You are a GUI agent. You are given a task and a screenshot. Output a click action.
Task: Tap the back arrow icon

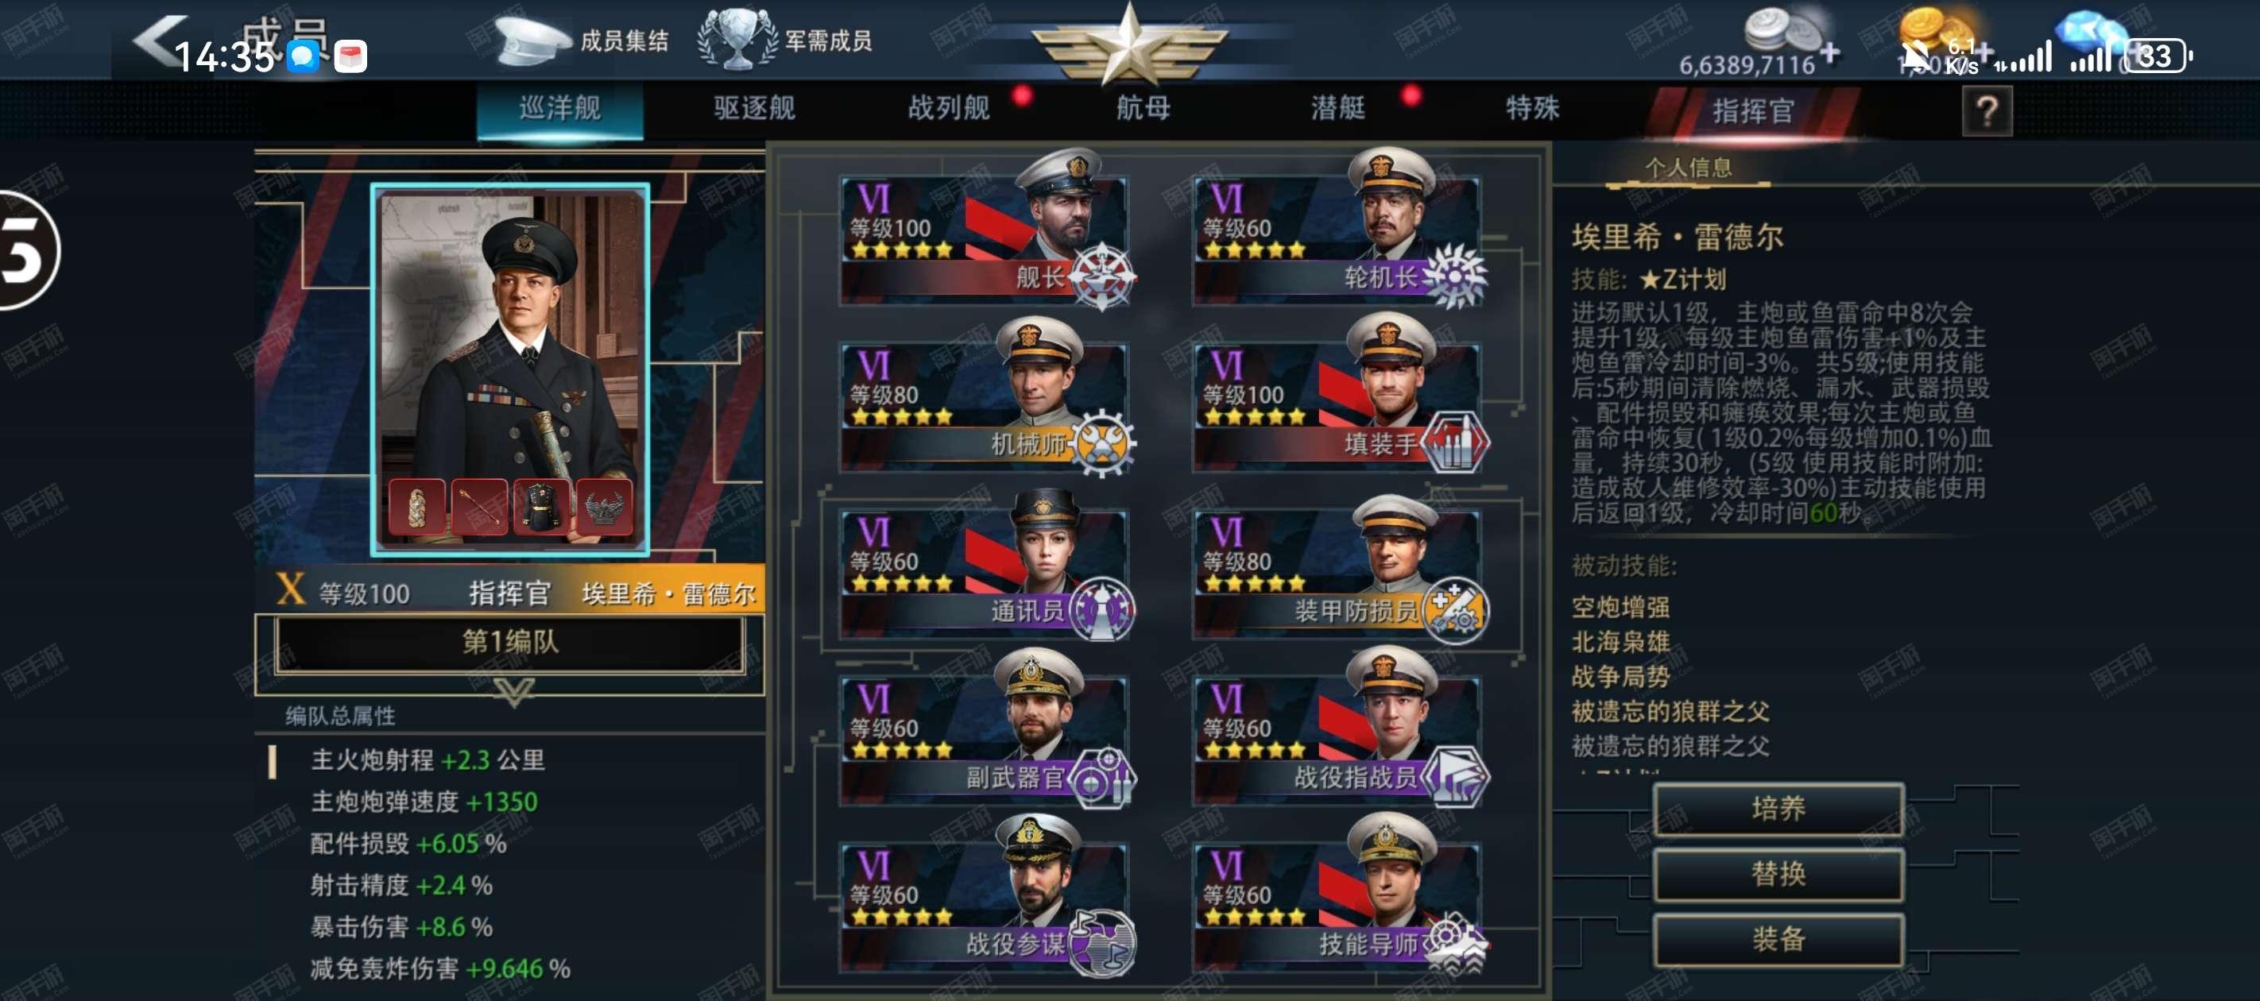tap(159, 41)
